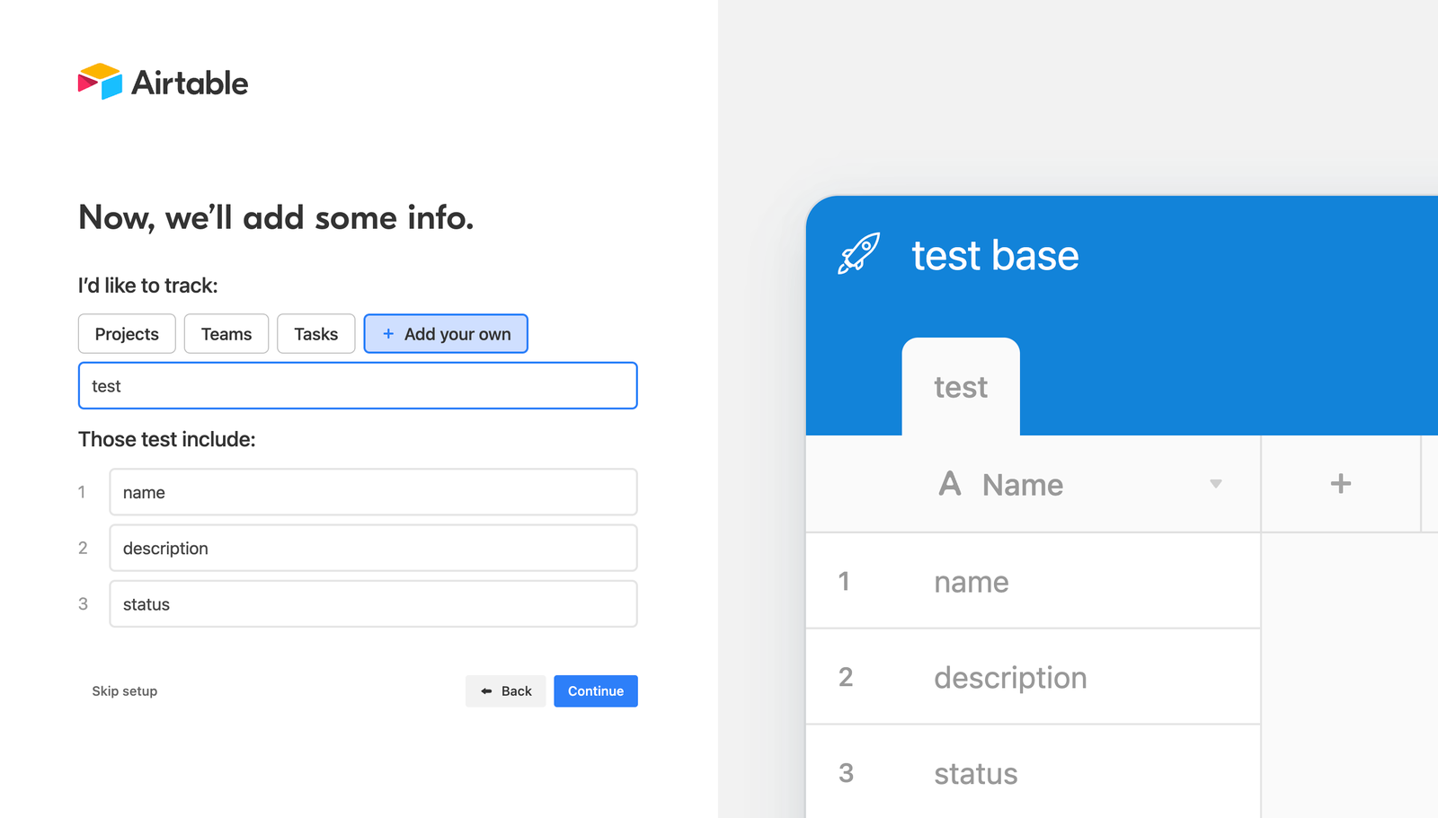
Task: Click the Airtable logo
Action: click(163, 82)
